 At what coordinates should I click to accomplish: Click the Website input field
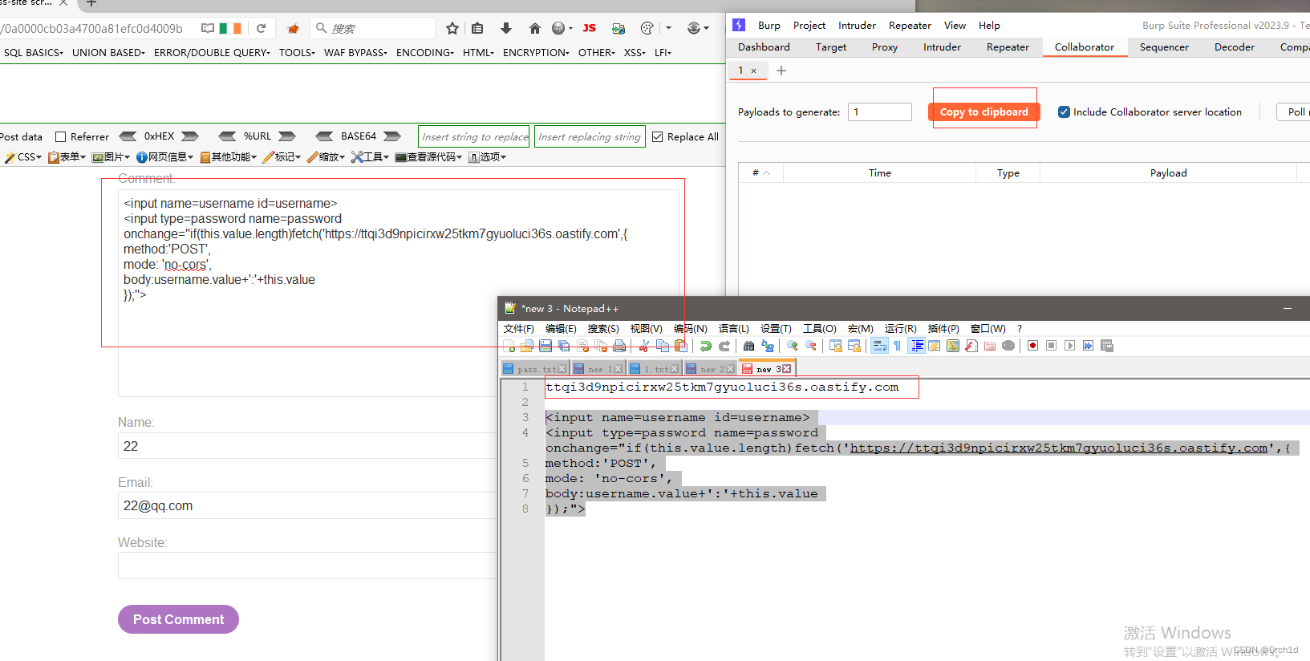(x=308, y=566)
